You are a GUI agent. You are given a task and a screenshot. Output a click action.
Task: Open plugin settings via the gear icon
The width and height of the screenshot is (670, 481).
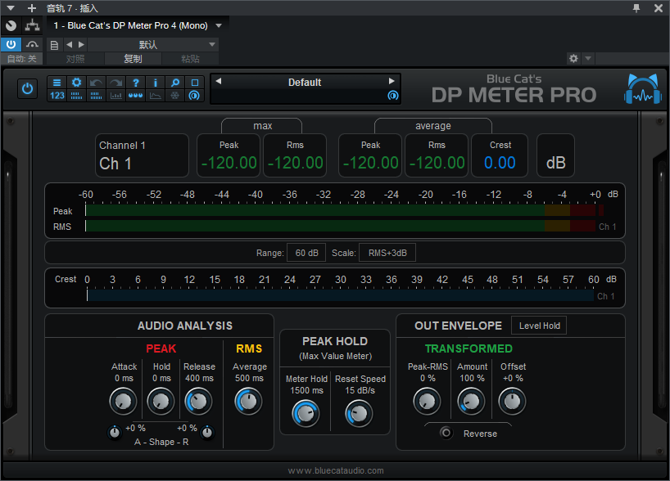[x=76, y=83]
